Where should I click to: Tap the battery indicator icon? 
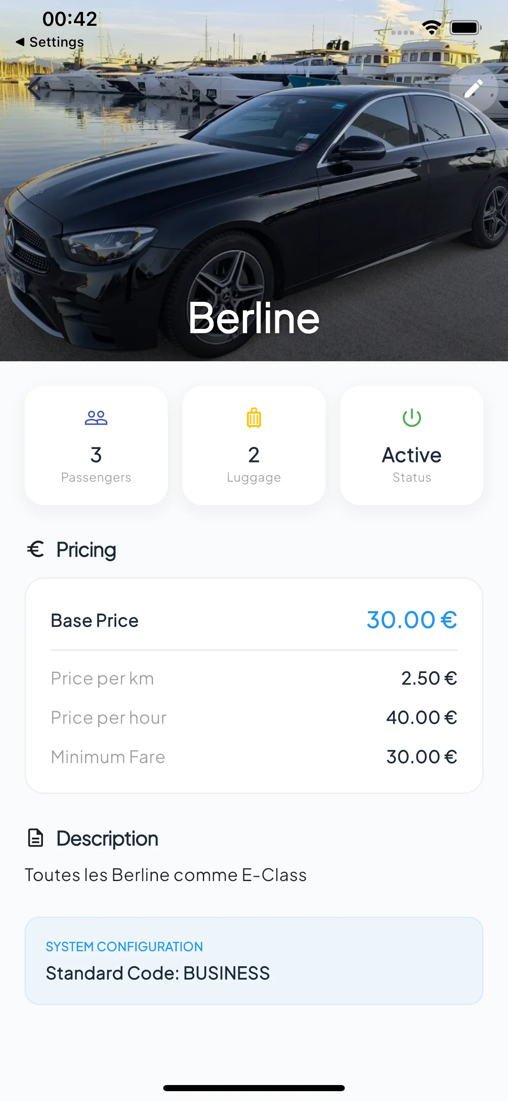click(x=465, y=28)
